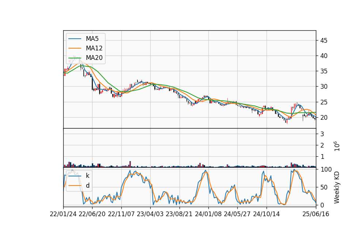Click the volume axis tick label 1
The height and width of the screenshot is (252, 351).
tap(322, 157)
